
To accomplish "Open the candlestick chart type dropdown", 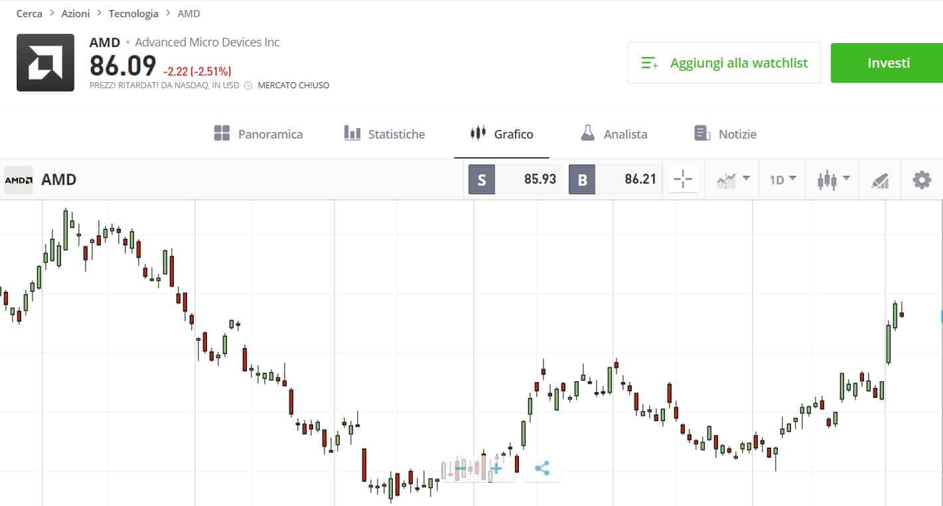I will 833,179.
